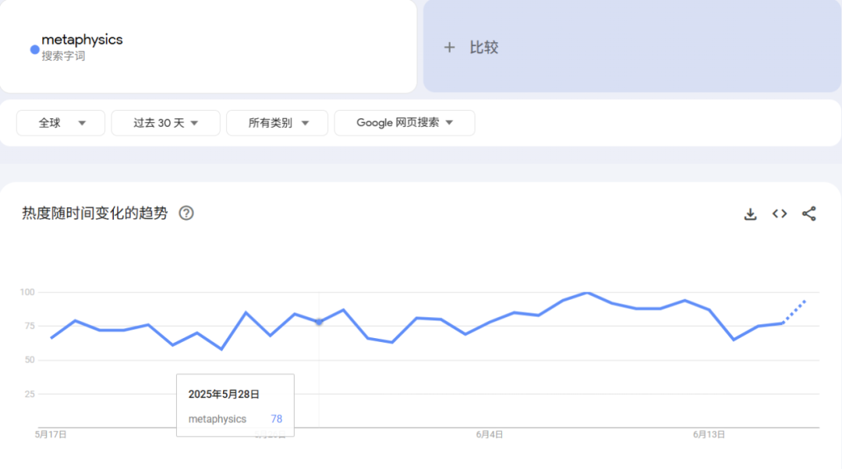This screenshot has width=842, height=469.
Task: Click the value 78 in the tooltip
Action: click(x=277, y=419)
